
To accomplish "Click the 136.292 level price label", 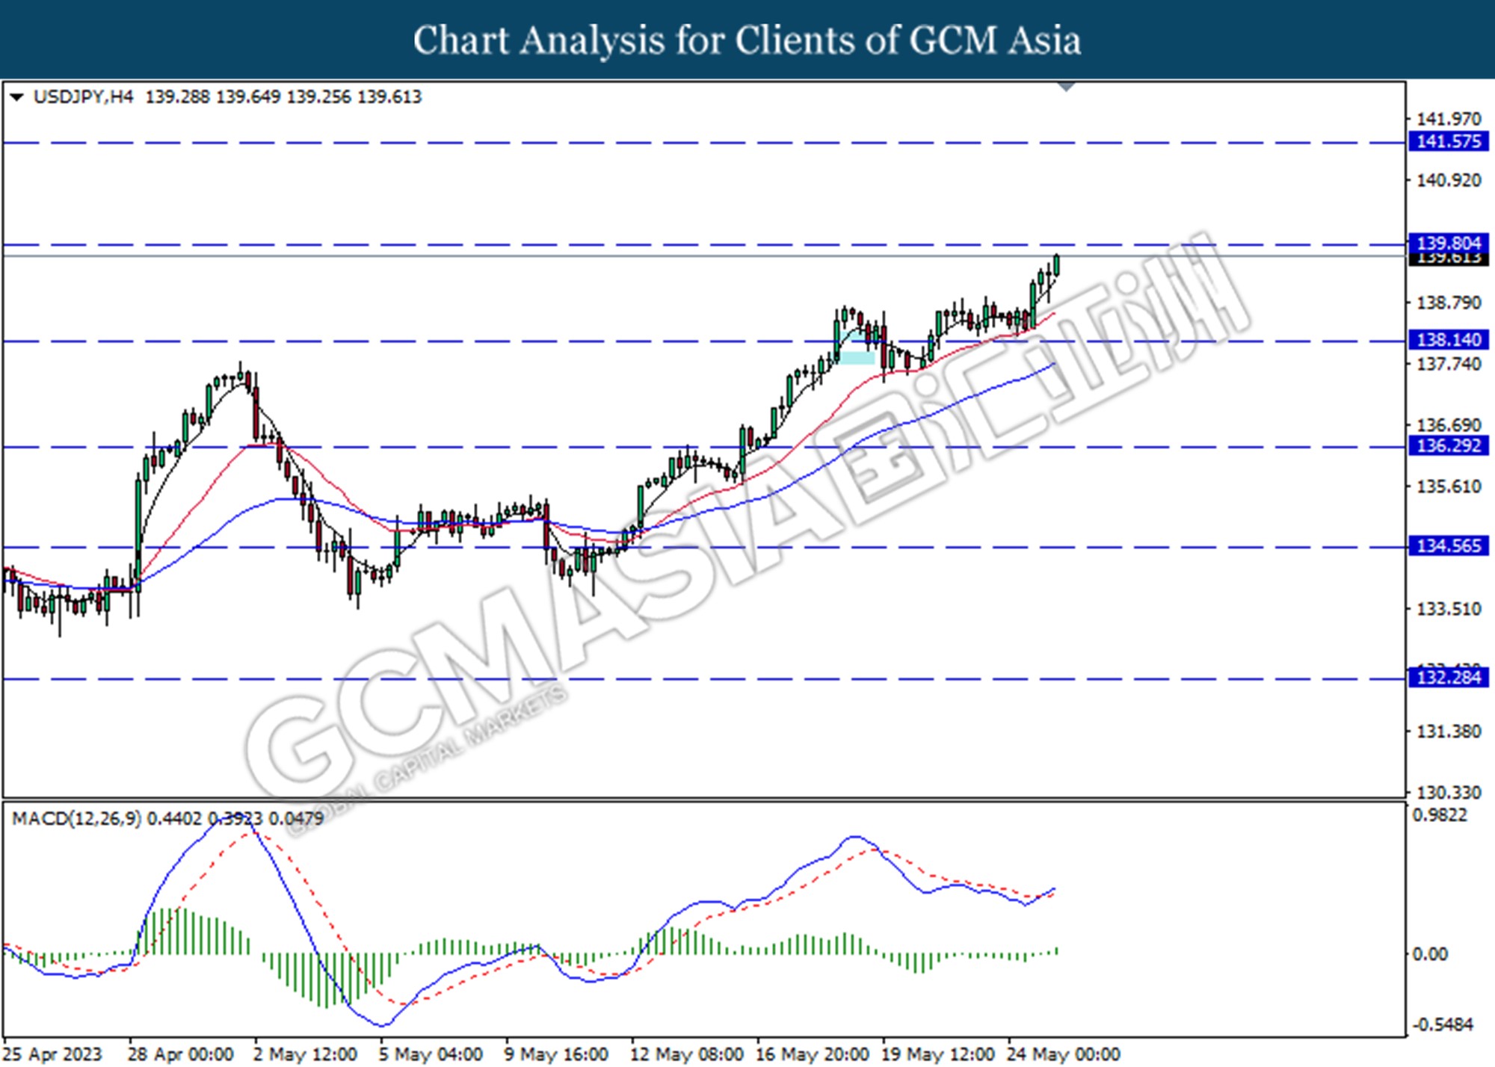I will pyautogui.click(x=1449, y=446).
